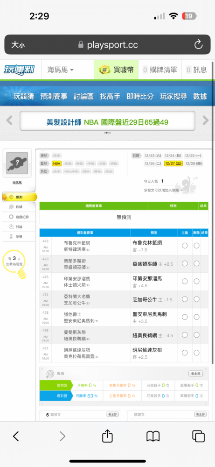
Task: Open 玩家搜尋 in the navigation bar
Action: click(173, 96)
